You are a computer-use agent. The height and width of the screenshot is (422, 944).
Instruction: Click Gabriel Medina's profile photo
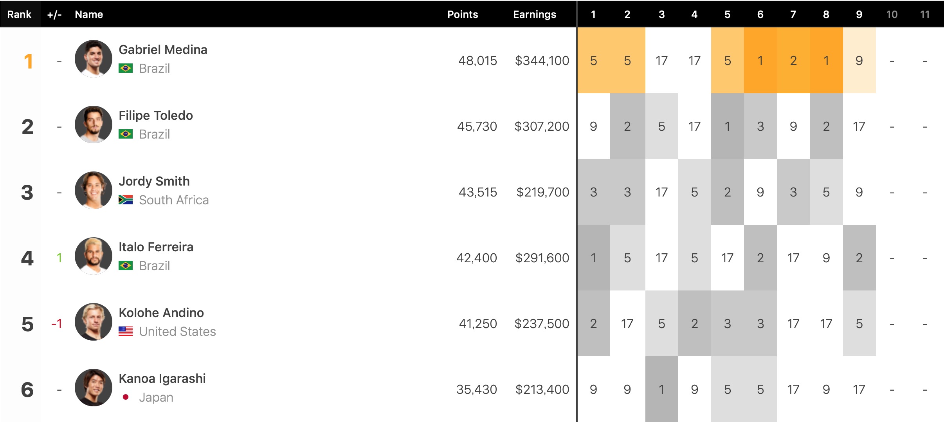94,59
